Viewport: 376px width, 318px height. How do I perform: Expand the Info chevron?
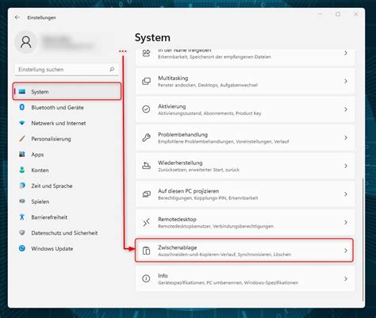click(346, 278)
